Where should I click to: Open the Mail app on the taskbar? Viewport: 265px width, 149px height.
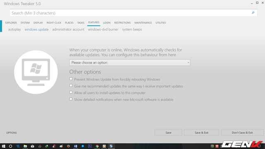(32, 146)
